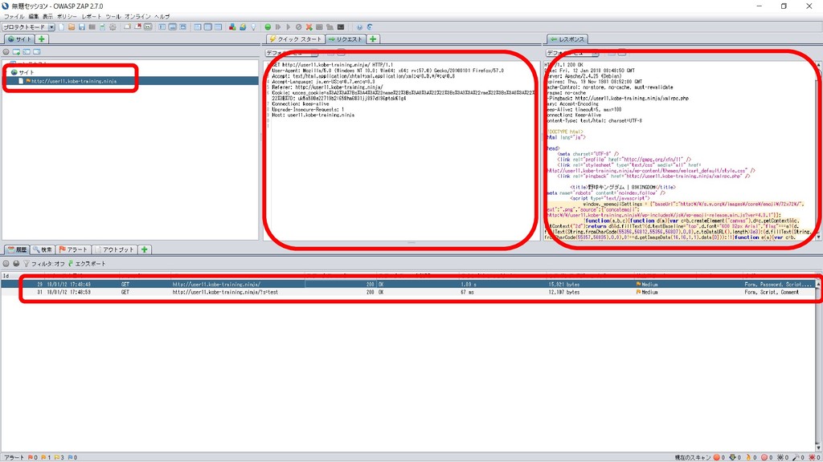The image size is (823, 462).
Task: Switch to the アラート tab
Action: (73, 249)
